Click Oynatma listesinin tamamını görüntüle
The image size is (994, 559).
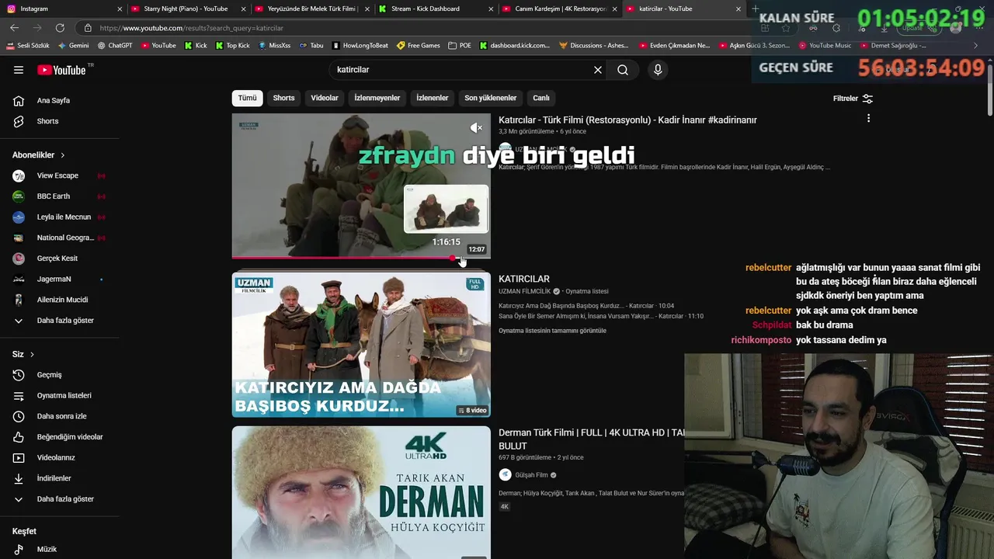tap(552, 331)
